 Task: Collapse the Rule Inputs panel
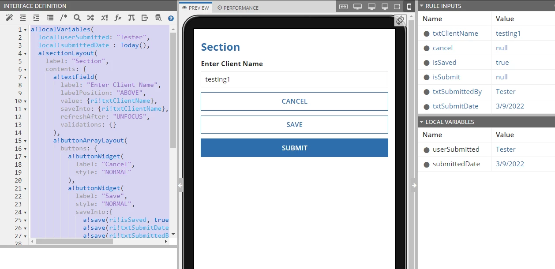pos(421,6)
